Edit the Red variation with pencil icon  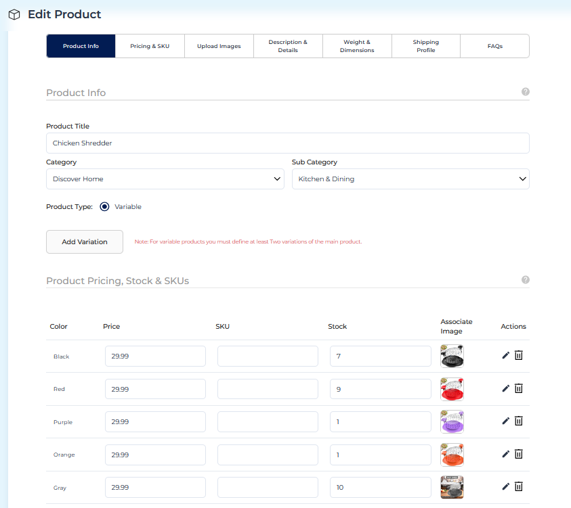[x=505, y=388]
